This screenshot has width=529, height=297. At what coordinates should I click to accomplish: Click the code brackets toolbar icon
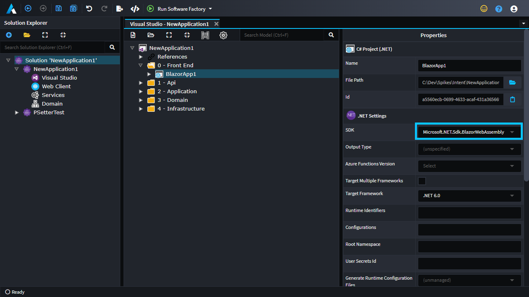tap(135, 8)
